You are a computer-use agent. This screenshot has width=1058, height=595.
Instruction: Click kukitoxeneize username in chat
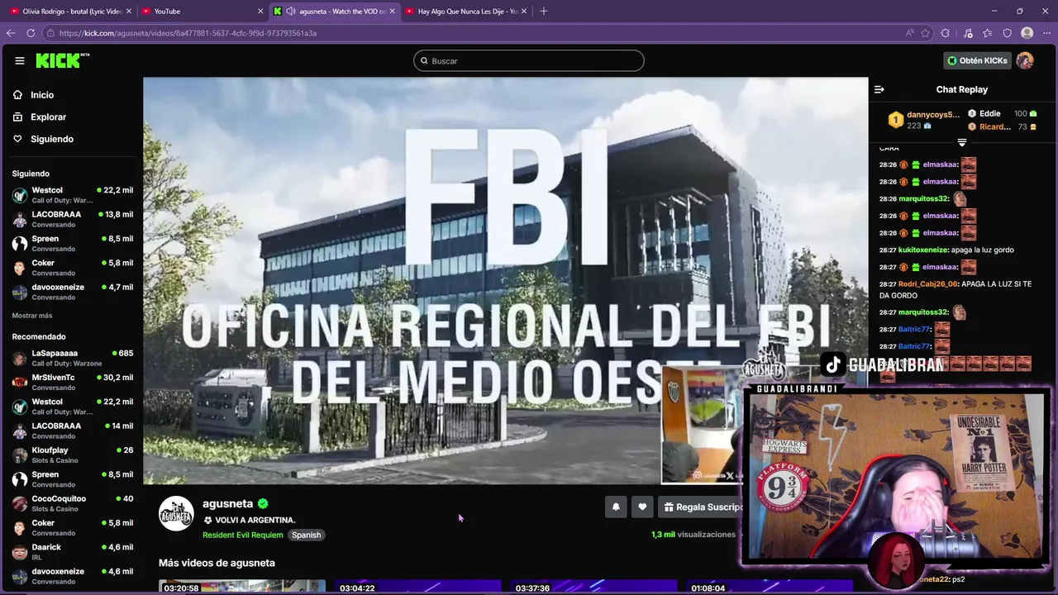[923, 250]
